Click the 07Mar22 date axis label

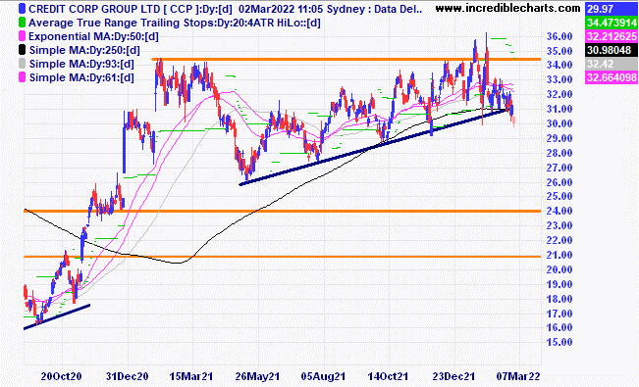(518, 376)
